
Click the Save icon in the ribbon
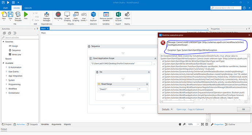tap(11, 15)
